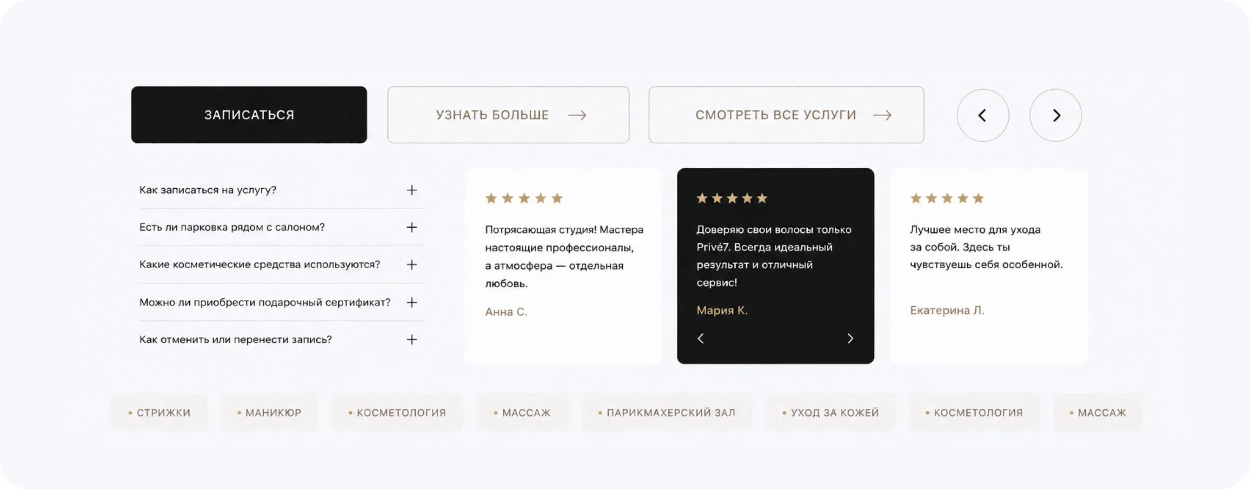The height and width of the screenshot is (489, 1250).
Task: Select the УХОД ЗА КОЖЕЙ tag
Action: click(x=831, y=413)
